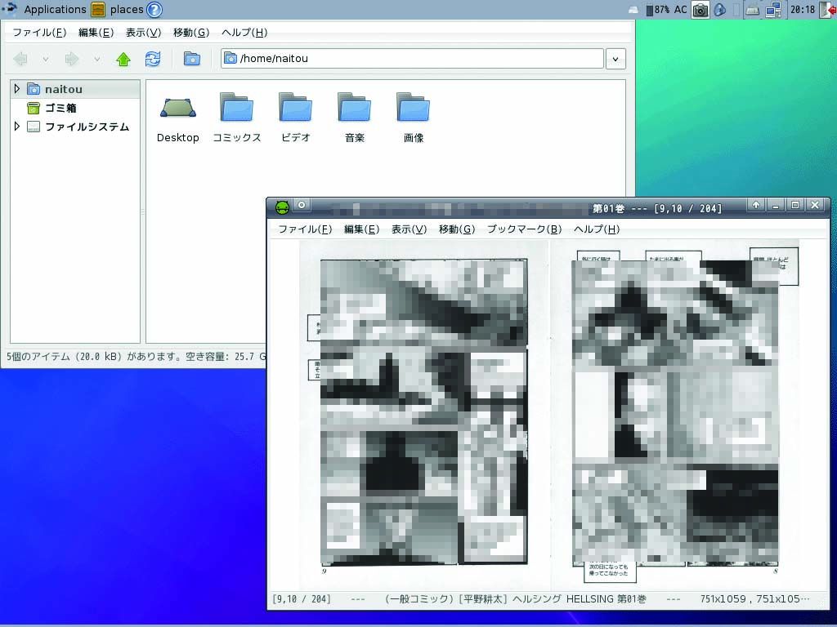Click the file manager status bar item count
Image resolution: width=837 pixels, height=627 pixels.
tap(136, 356)
